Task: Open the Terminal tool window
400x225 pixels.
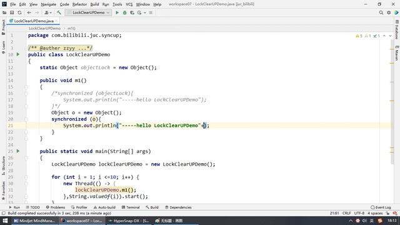Action: click(x=131, y=207)
